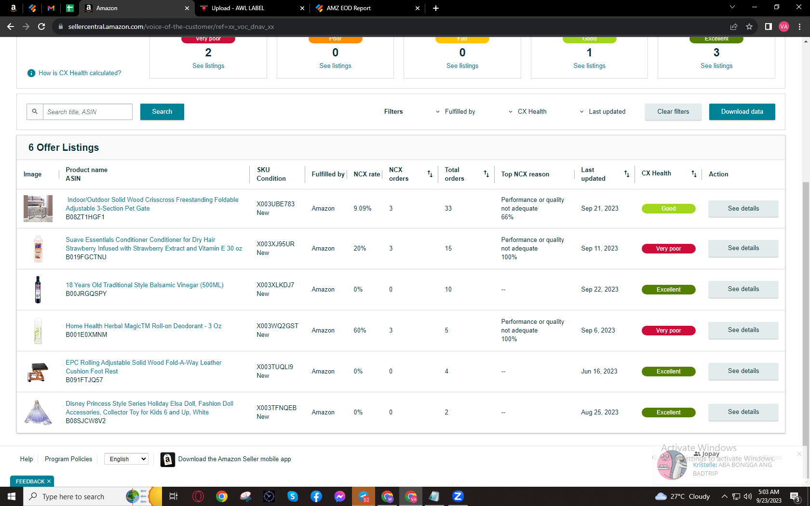Expand the Fulfilled by filter dropdown
The image size is (810, 506).
(x=455, y=112)
